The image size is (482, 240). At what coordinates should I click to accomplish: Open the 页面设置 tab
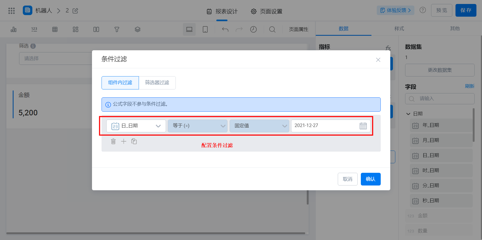coord(266,11)
